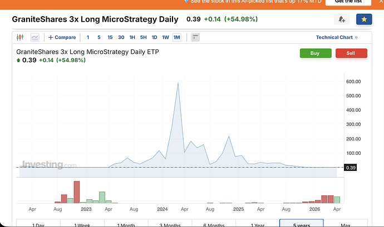
Task: Click the AI-picked stock list banner text
Action: pyautogui.click(x=255, y=2)
